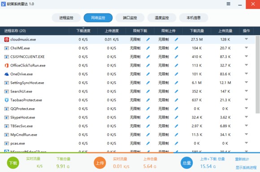
Task: Open the 本机信息 tab
Action: (194, 18)
